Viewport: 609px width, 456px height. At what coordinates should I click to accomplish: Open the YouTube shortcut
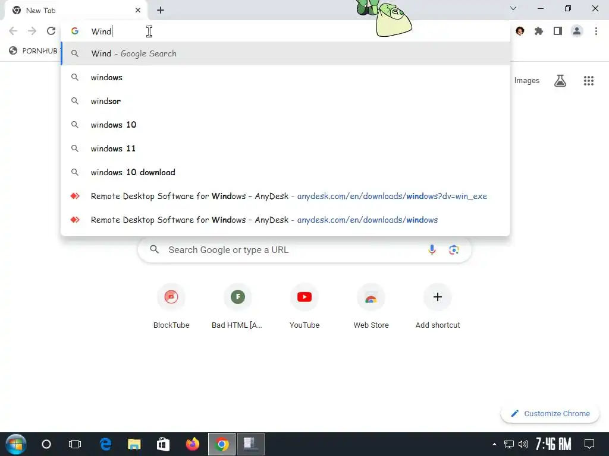(304, 306)
